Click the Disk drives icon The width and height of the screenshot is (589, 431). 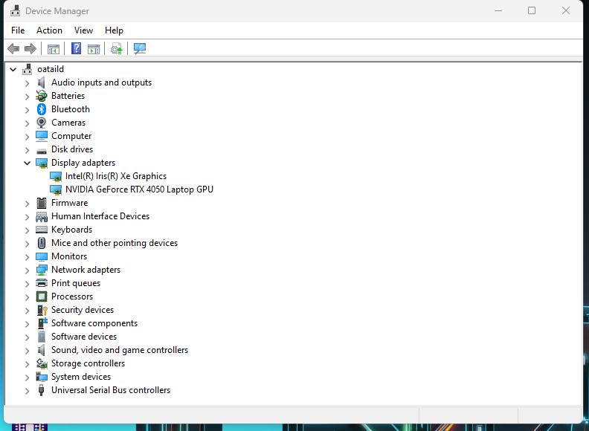click(42, 151)
